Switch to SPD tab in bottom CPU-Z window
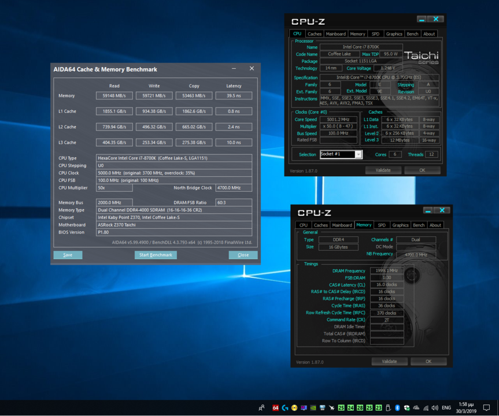Image resolution: width=499 pixels, height=416 pixels. coord(382,225)
